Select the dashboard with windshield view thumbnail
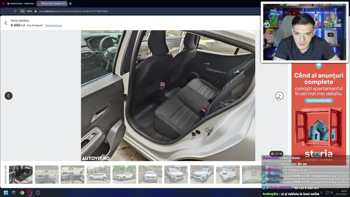350x197 pixels. click(46, 175)
